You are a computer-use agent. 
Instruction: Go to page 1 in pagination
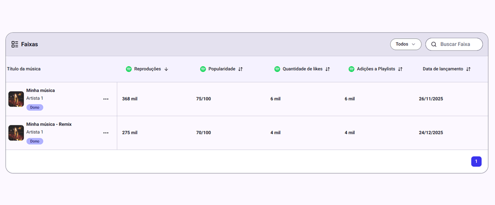click(476, 162)
